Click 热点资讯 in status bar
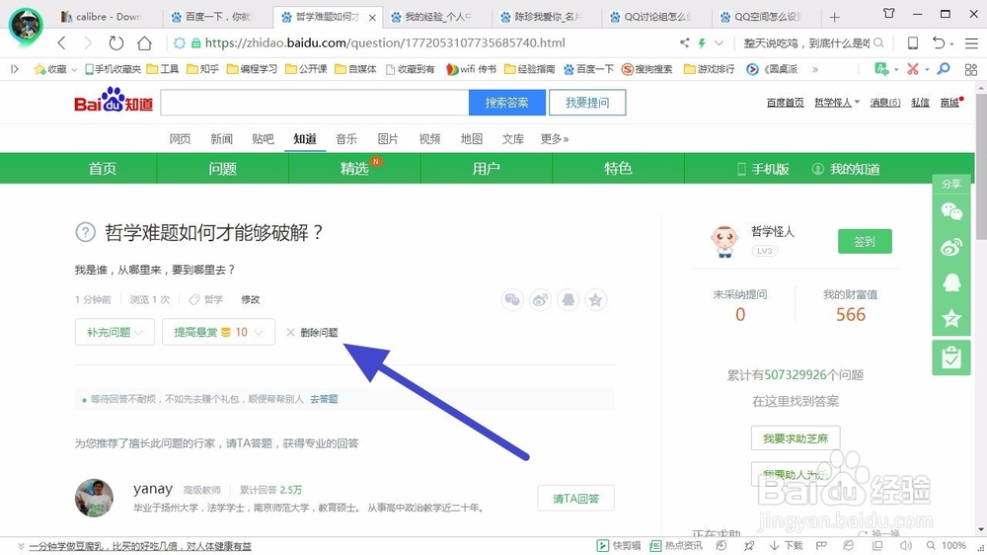This screenshot has height=555, width=987. [676, 545]
